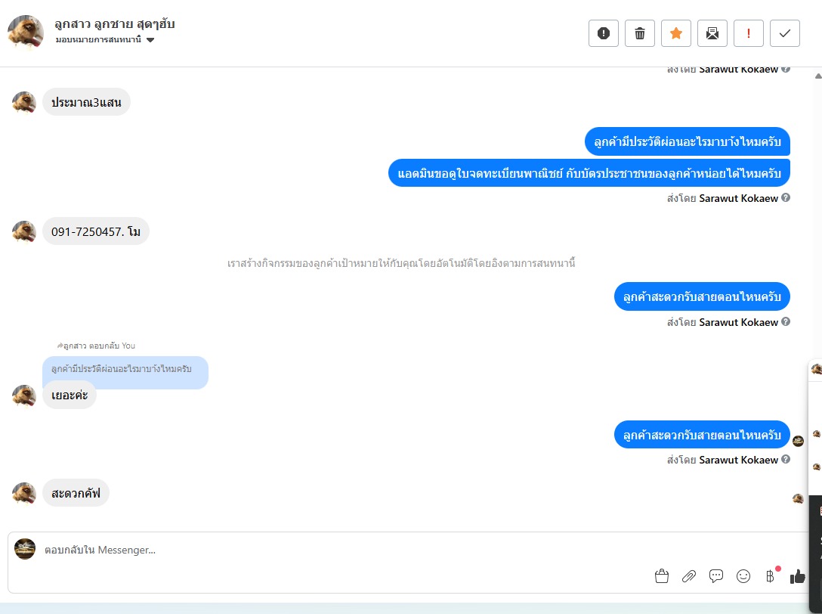The height and width of the screenshot is (614, 822).
Task: Send a thumbs-up like
Action: pyautogui.click(x=797, y=576)
